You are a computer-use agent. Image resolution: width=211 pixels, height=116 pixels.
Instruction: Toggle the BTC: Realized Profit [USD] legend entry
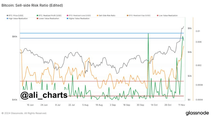point(49,16)
